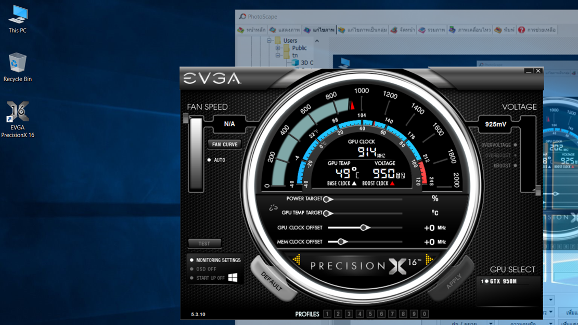Toggle the START UP OFF option
The width and height of the screenshot is (578, 325).
click(x=207, y=278)
